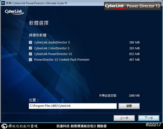Click the CyberLink AudioDirector 5 label text
This screenshot has width=163, height=129.
52,42
